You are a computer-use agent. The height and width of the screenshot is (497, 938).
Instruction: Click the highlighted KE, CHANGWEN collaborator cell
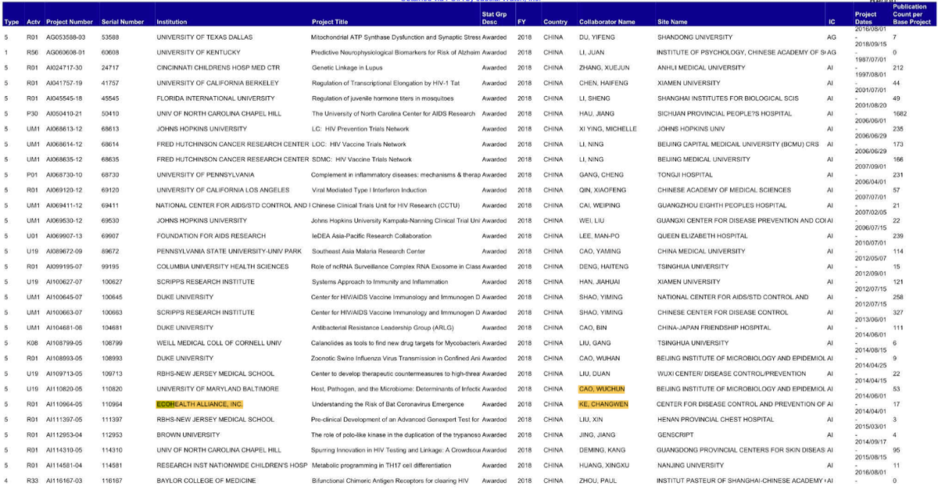click(603, 404)
